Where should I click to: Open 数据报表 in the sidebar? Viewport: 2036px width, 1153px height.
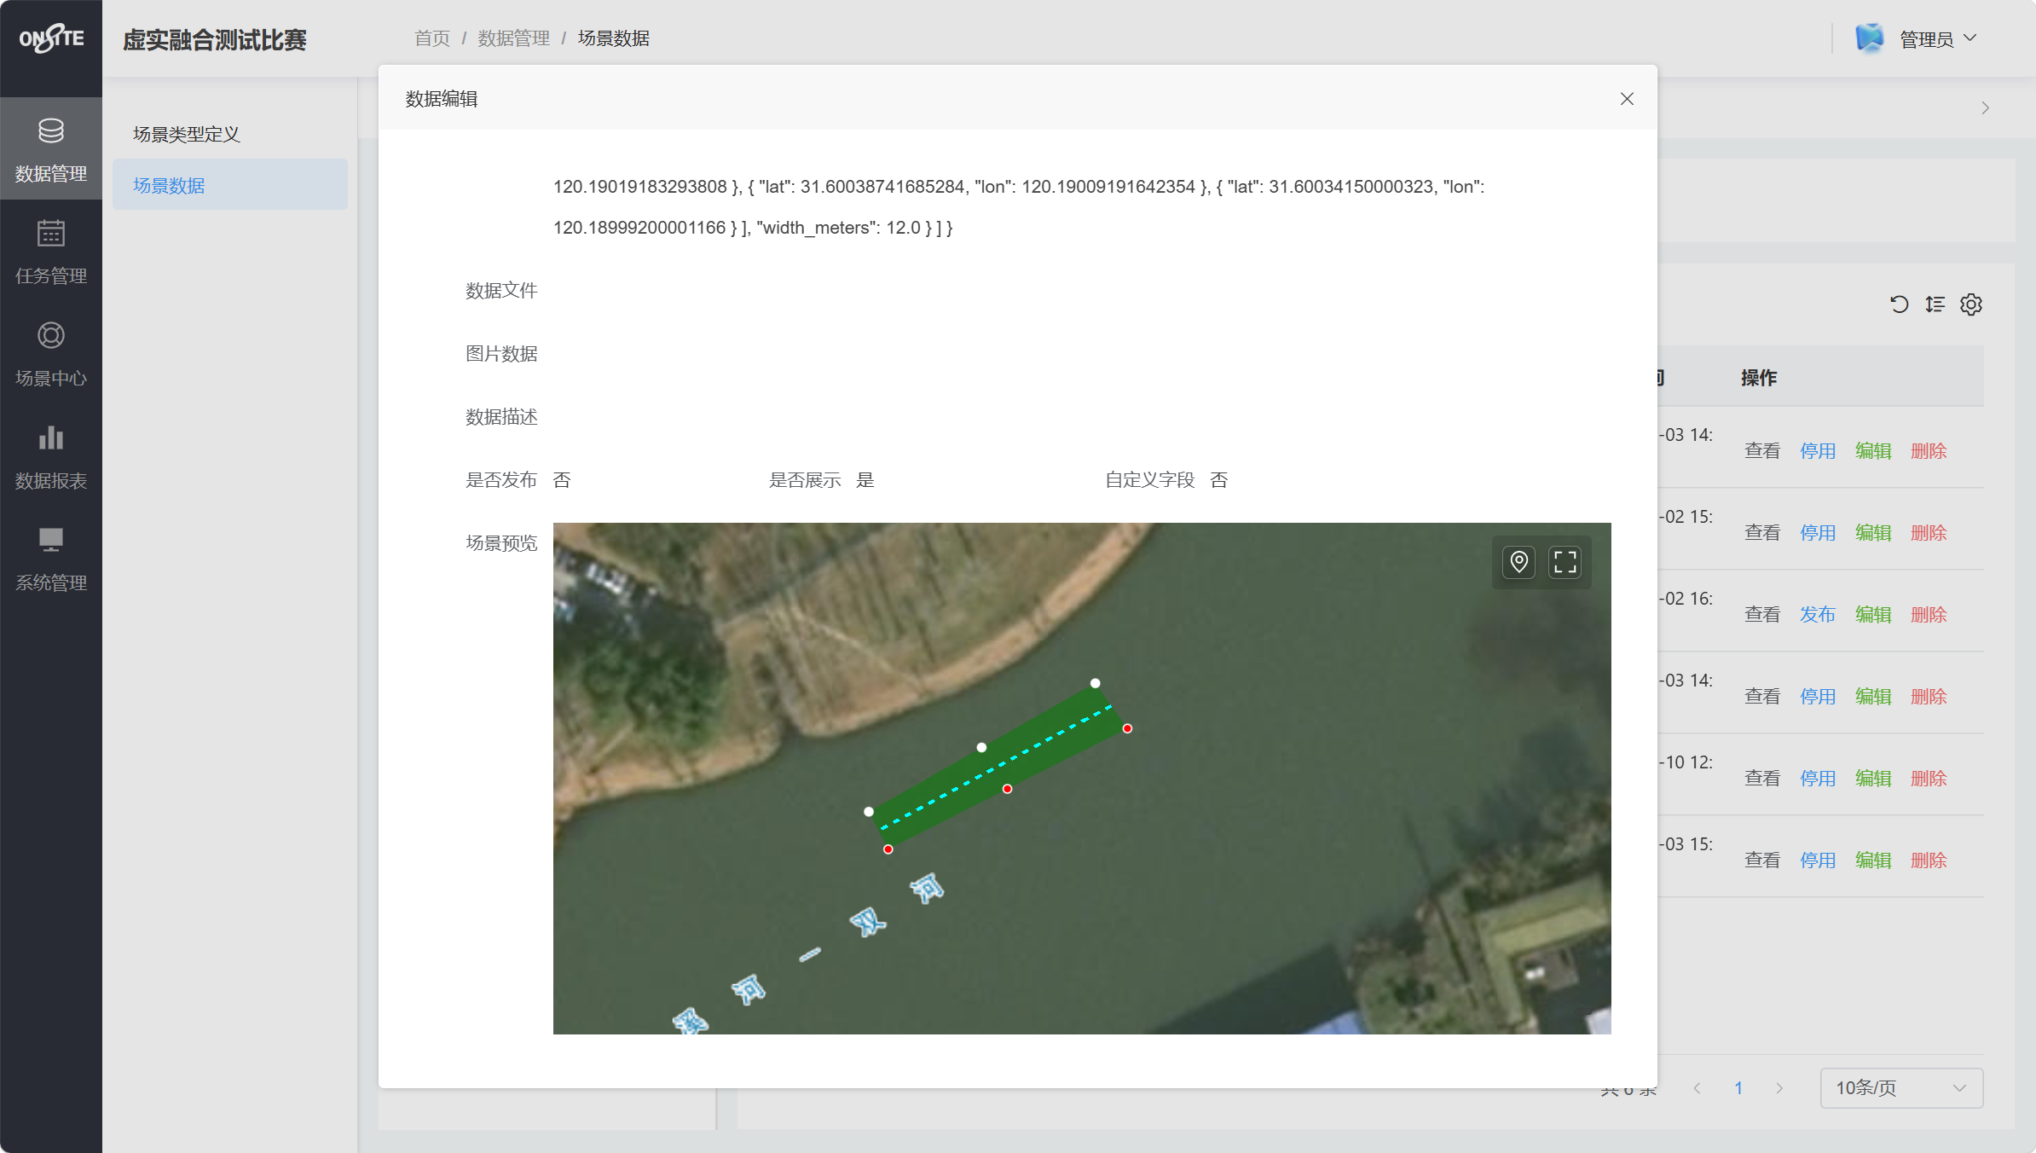click(51, 457)
